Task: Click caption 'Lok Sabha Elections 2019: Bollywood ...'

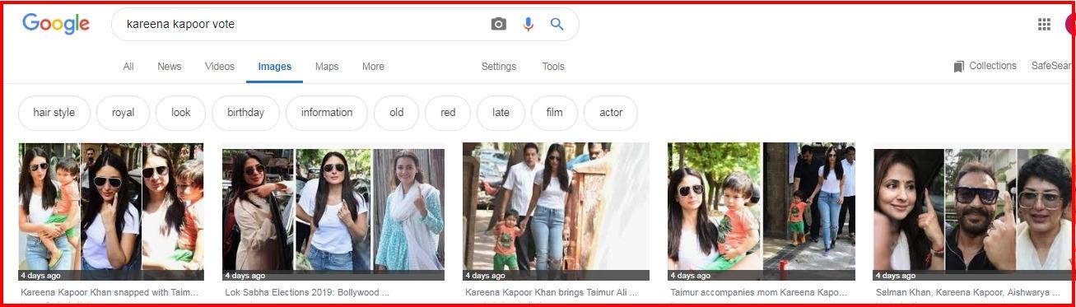Action: click(x=307, y=292)
